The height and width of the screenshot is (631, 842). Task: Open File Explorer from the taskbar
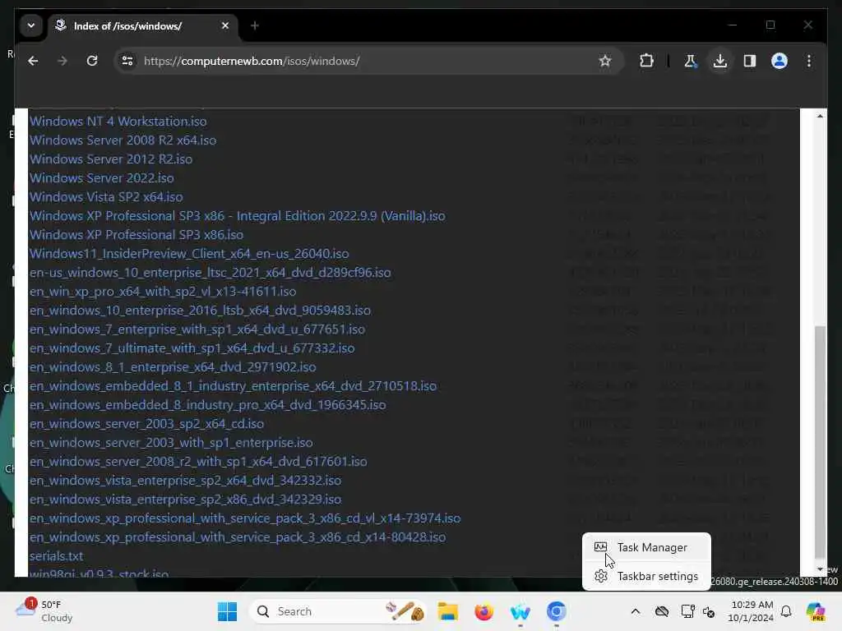pos(447,611)
